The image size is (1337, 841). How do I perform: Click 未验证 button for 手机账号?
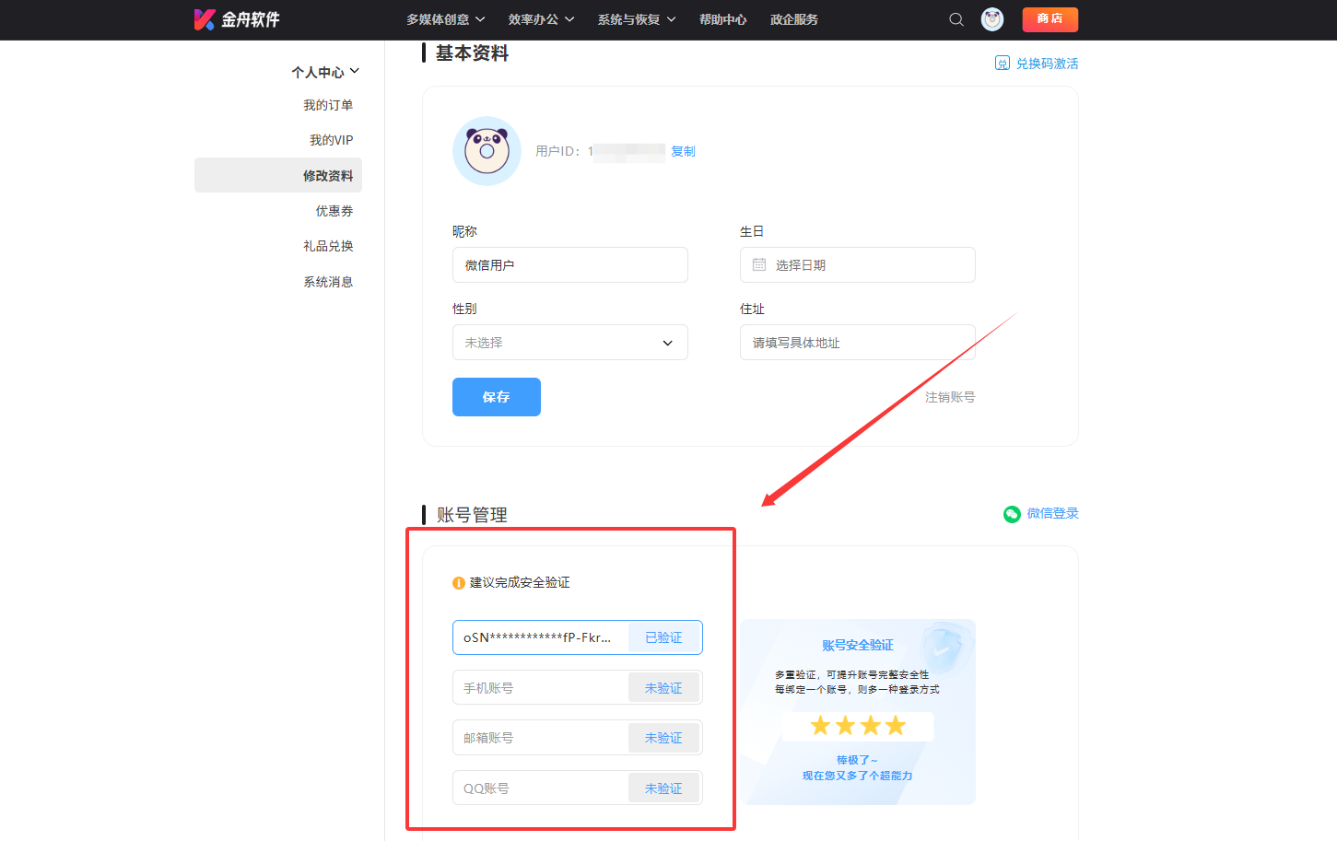point(663,688)
